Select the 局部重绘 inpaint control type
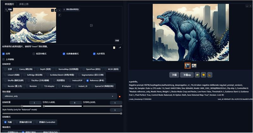This screenshot has height=133, width=253. pyautogui.click(x=59, y=81)
